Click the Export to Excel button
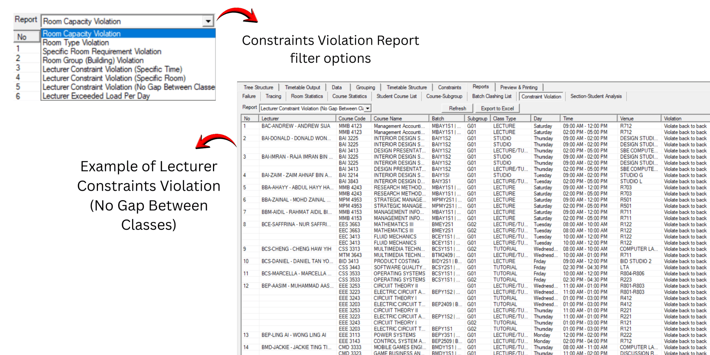The image size is (710, 355). pyautogui.click(x=497, y=108)
